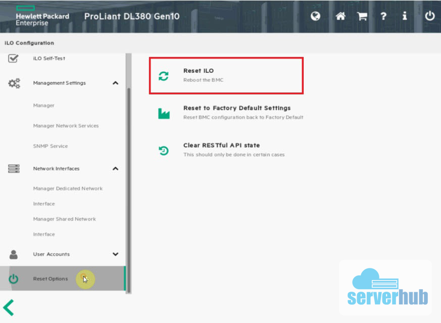
Task: Collapse the Network Interfaces section
Action: pos(115,169)
